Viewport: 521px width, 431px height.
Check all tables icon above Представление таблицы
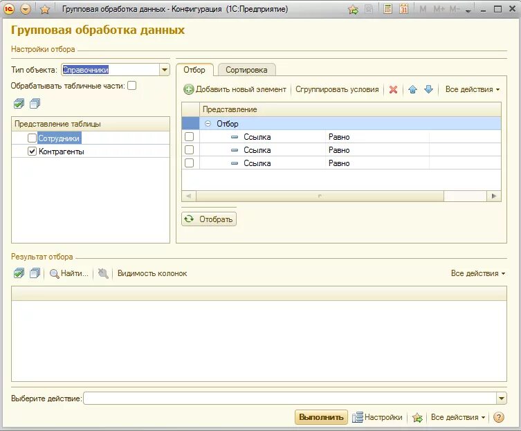(x=19, y=104)
